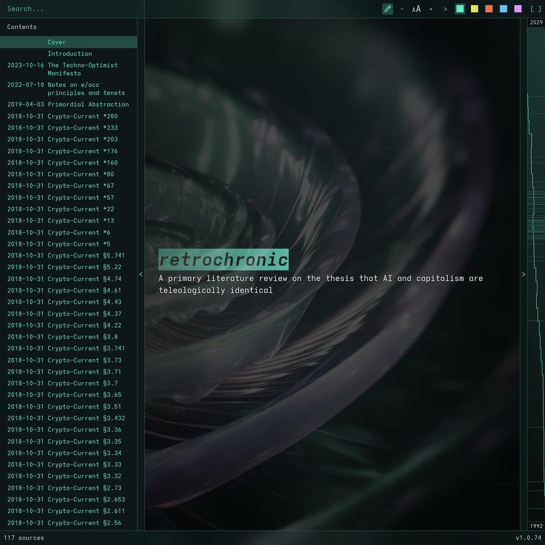Open Crypto-Current §3.32
Viewport: 545px width, 545px height.
pyautogui.click(x=69, y=476)
